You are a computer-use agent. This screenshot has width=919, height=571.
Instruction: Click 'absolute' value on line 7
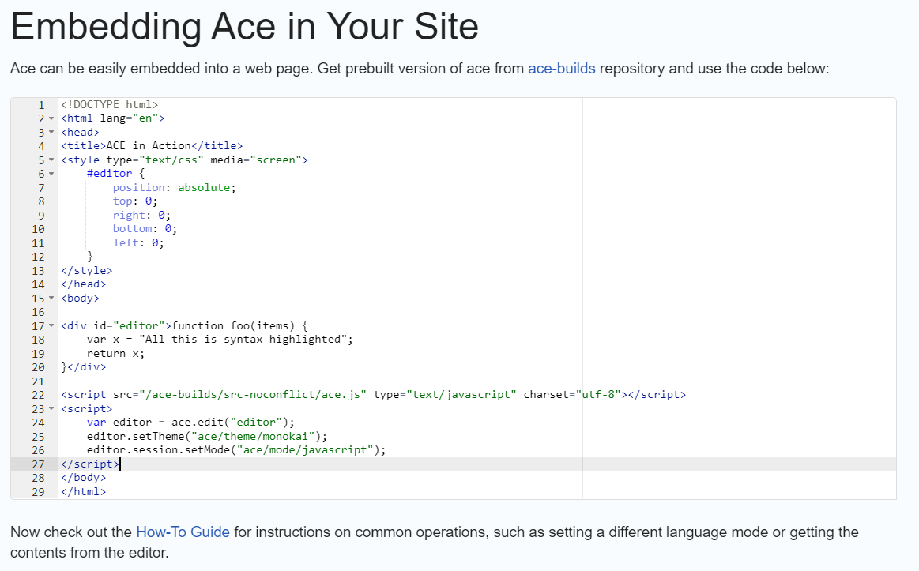[x=204, y=187]
